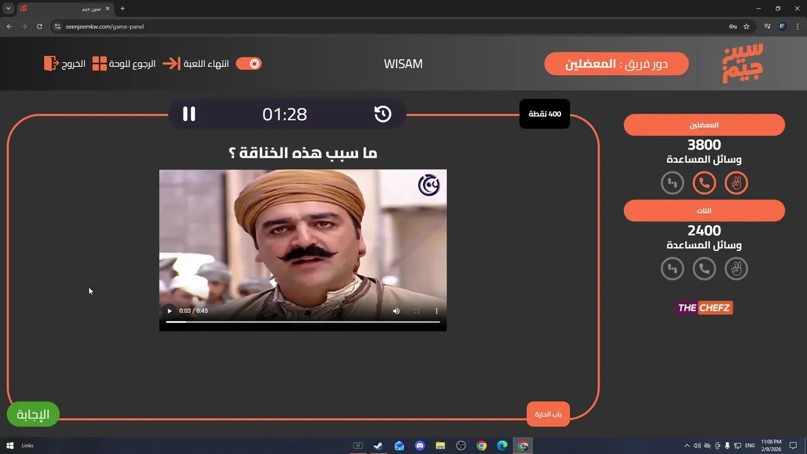The width and height of the screenshot is (807, 454).
Task: Click the انتهاء اللعبة arrow icon
Action: coord(171,64)
